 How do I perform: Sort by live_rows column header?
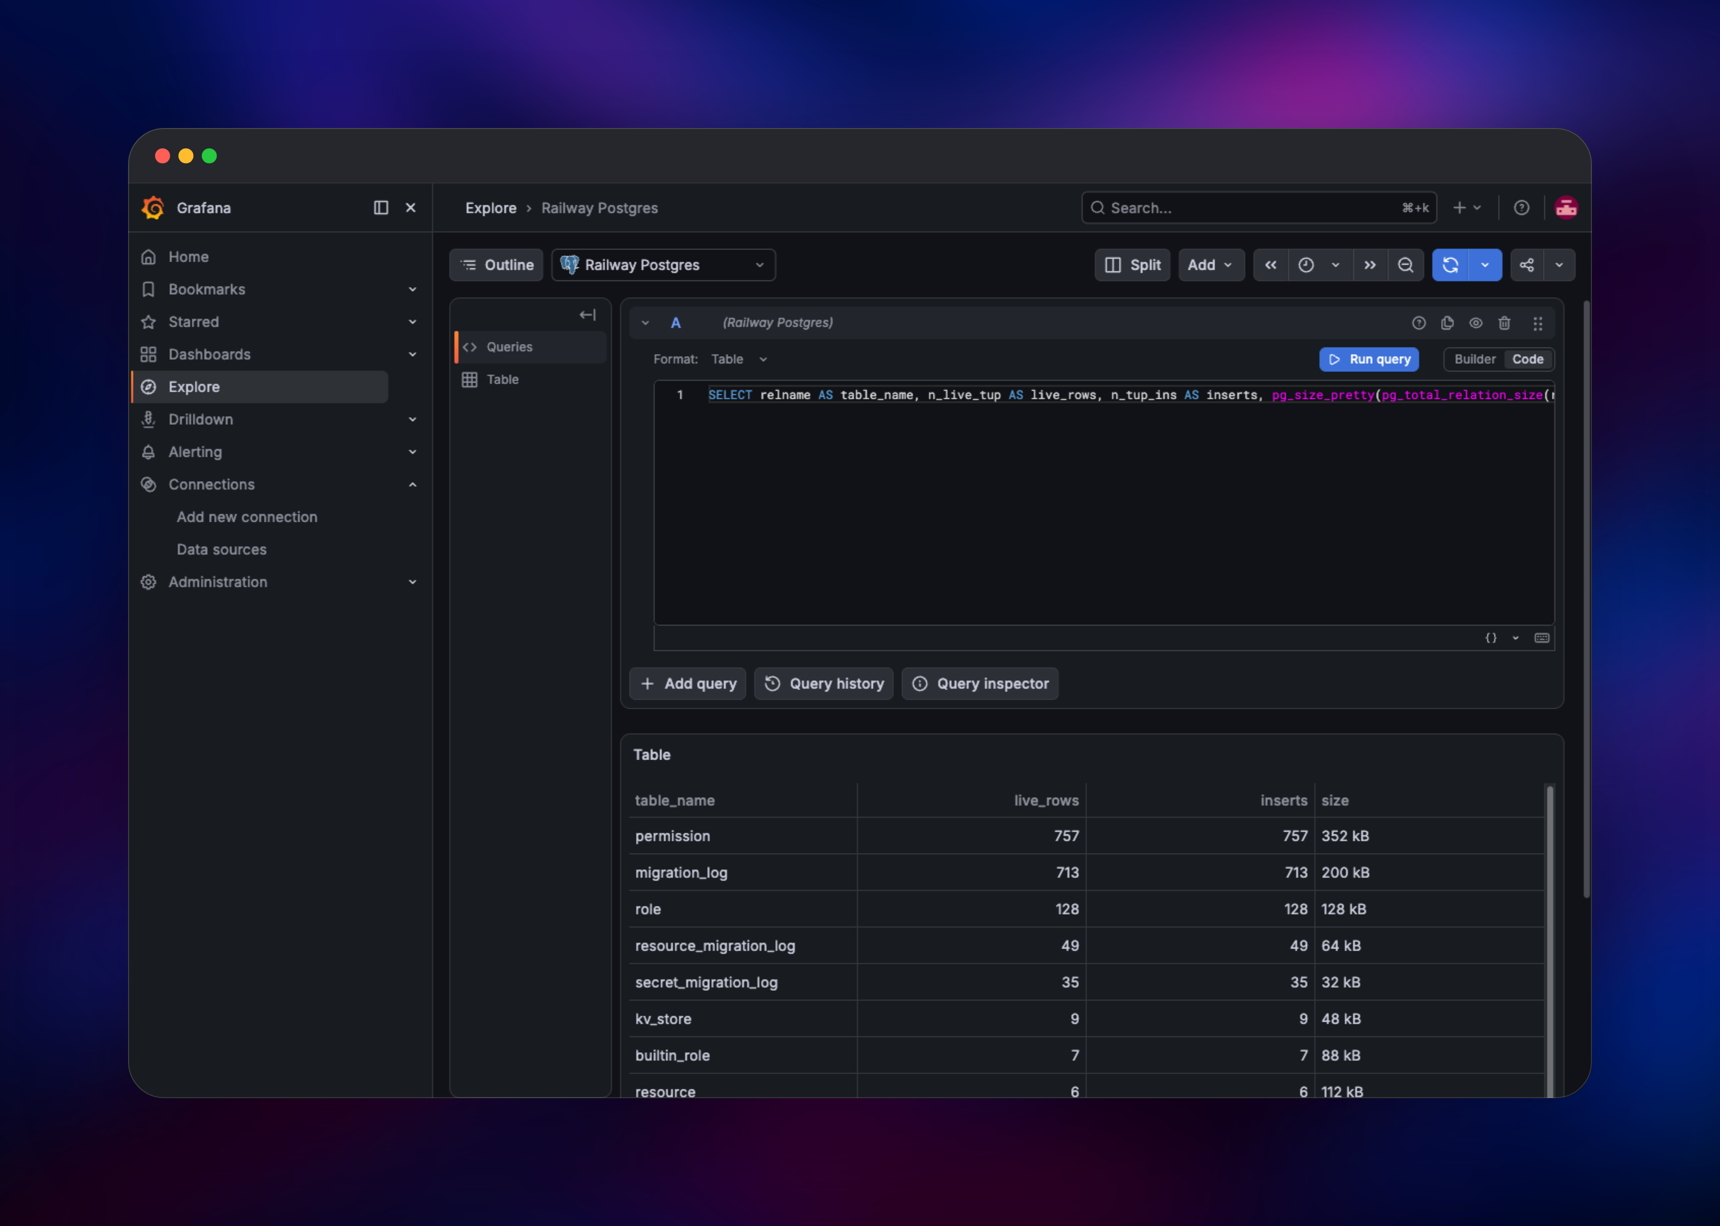tap(1046, 800)
